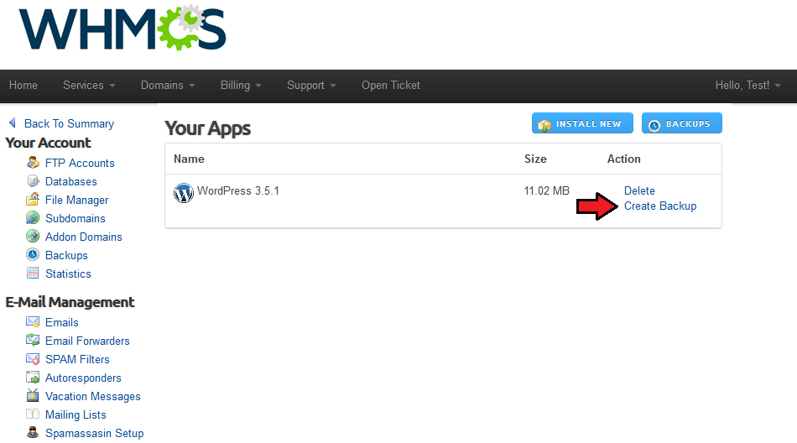Click the SPAM Filters icon

(x=33, y=359)
